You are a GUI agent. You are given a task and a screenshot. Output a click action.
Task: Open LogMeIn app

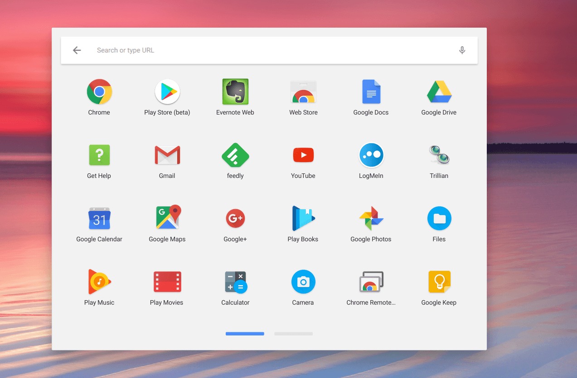tap(371, 155)
